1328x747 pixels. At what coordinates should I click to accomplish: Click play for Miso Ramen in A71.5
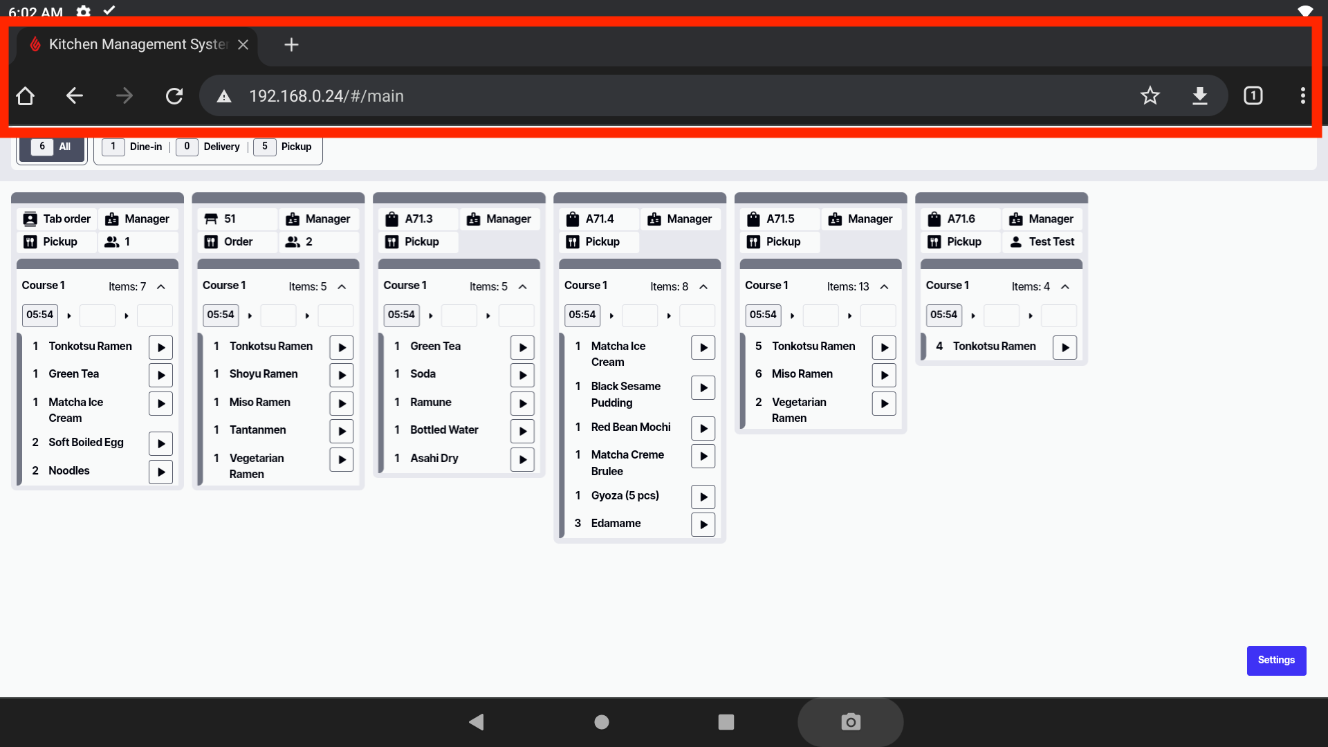pyautogui.click(x=884, y=375)
